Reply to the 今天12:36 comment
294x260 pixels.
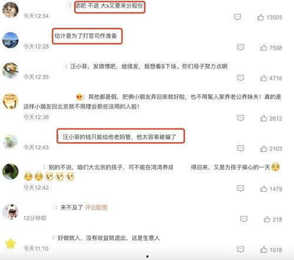click(240, 118)
